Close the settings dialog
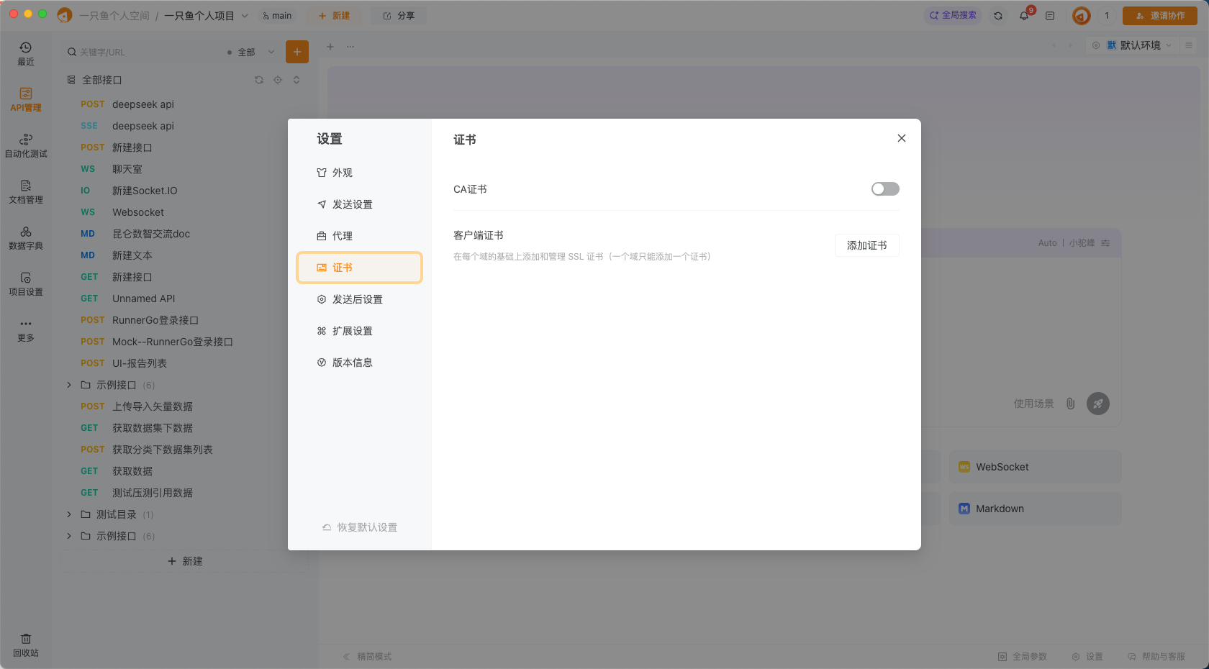 (901, 138)
